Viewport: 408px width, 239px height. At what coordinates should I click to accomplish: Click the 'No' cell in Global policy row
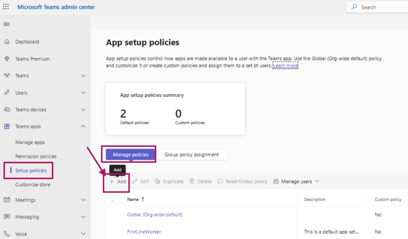point(378,214)
